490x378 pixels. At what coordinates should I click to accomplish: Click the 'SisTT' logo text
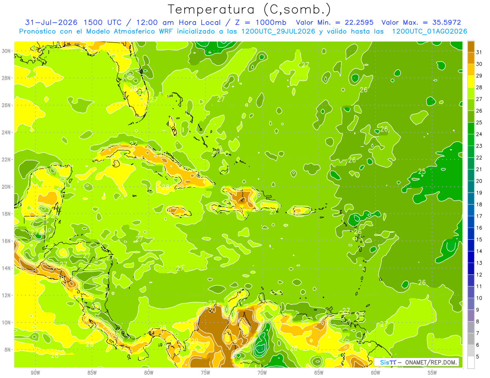point(388,362)
